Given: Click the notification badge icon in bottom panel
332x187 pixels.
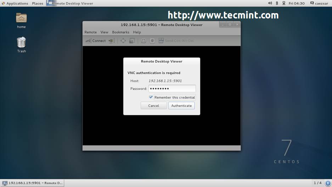Looking at the screenshot, I should pyautogui.click(x=328, y=183).
